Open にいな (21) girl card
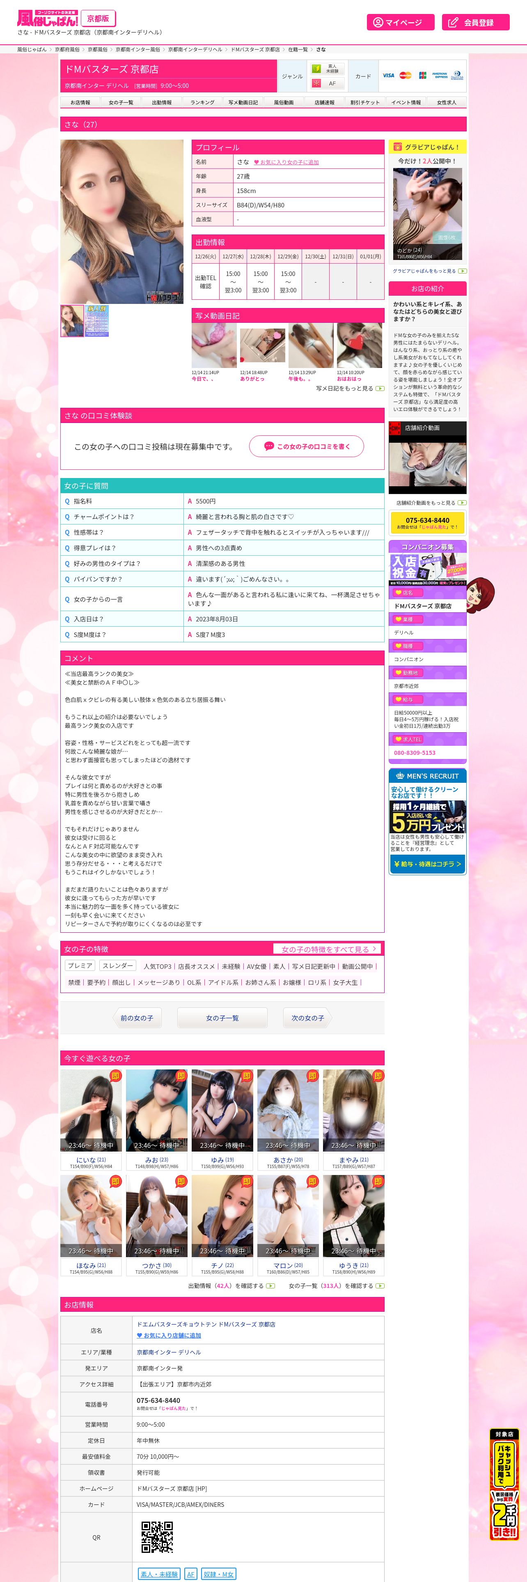The height and width of the screenshot is (1582, 527). [x=91, y=1120]
